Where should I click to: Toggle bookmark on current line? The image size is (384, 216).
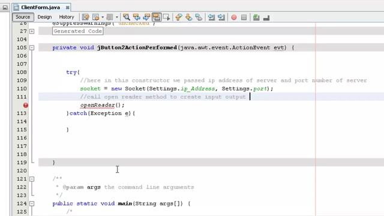[x=199, y=17]
